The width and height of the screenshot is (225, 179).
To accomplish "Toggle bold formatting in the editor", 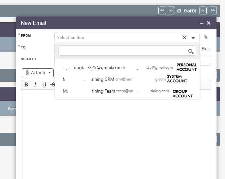I will (26, 85).
